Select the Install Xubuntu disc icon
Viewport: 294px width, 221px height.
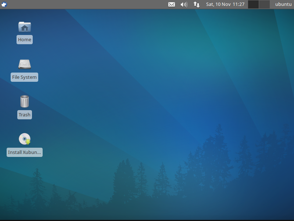coord(25,139)
